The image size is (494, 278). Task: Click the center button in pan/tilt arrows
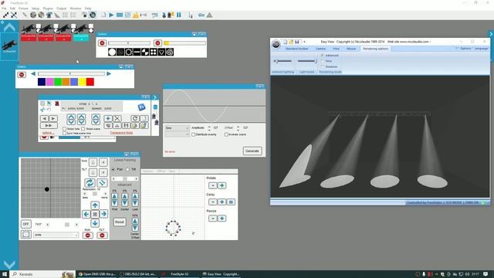(x=95, y=214)
